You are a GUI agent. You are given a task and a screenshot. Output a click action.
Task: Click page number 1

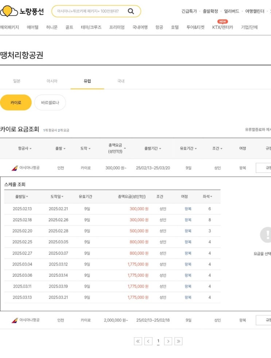[x=158, y=341]
